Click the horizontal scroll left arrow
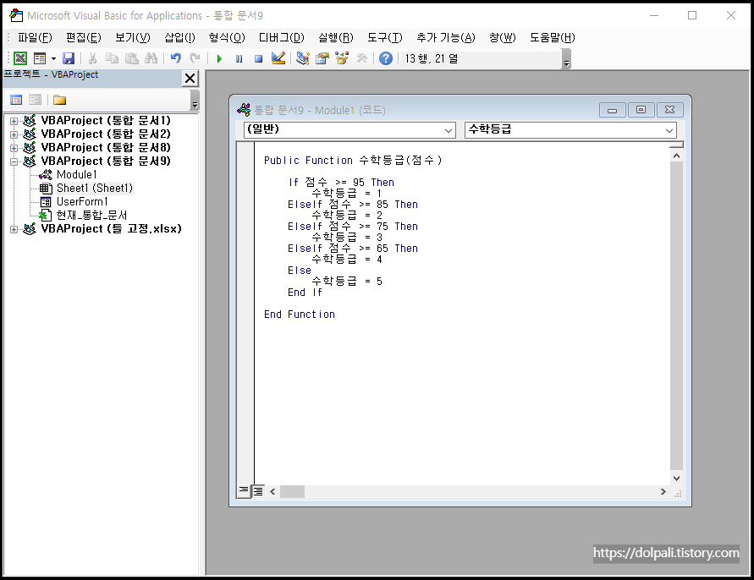This screenshot has height=580, width=754. pos(272,491)
